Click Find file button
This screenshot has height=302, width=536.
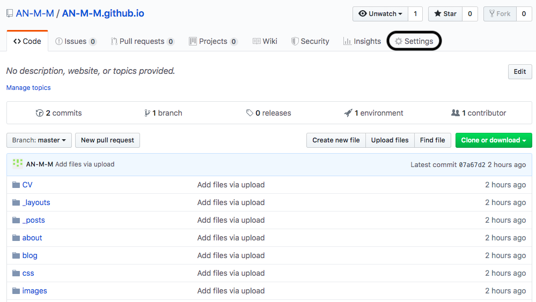tap(432, 140)
